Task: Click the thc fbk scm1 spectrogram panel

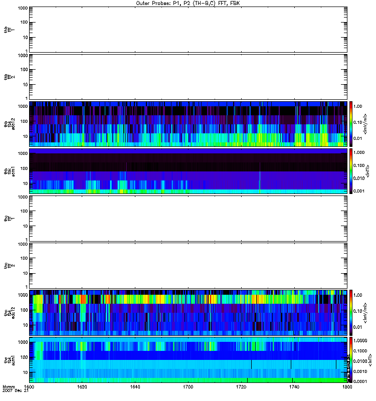Action: coord(188,360)
